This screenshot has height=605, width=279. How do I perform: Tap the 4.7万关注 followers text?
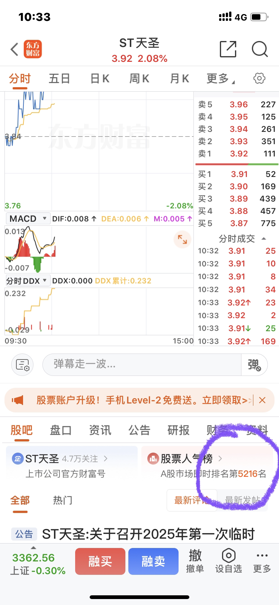80,459
